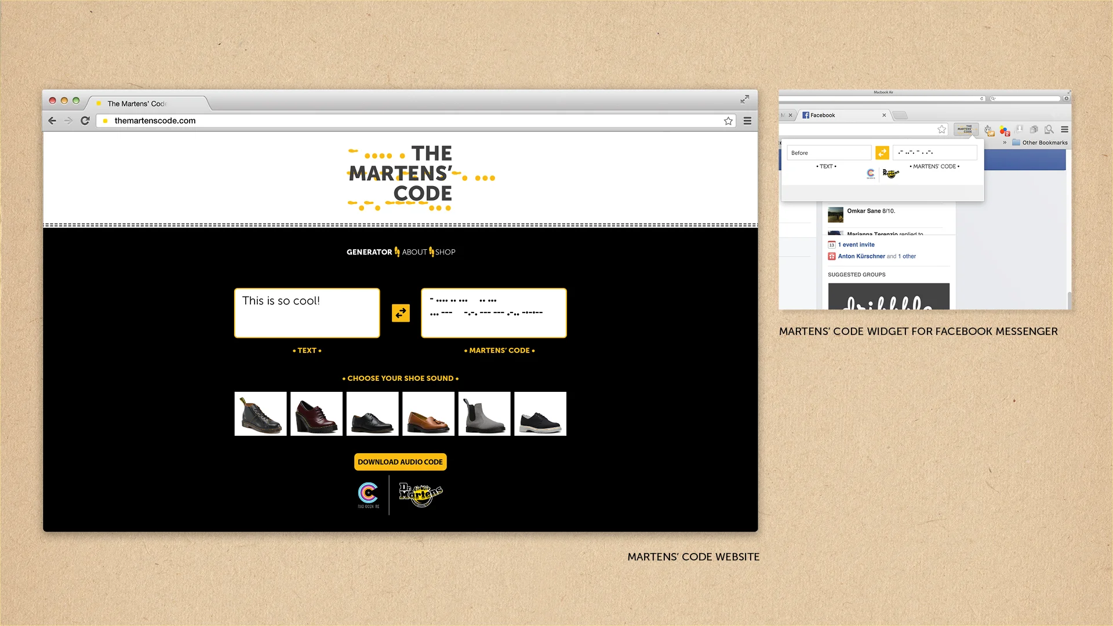Screen dimensions: 1113x626
Task: Reload the themartenscode.com page
Action: 85,121
